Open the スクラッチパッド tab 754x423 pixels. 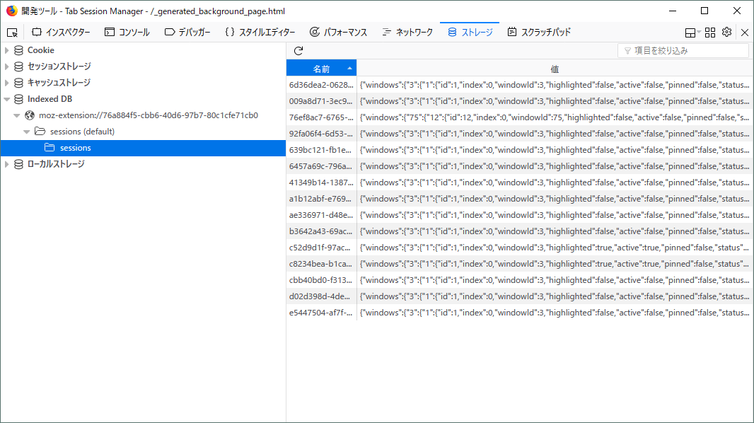[x=539, y=33]
